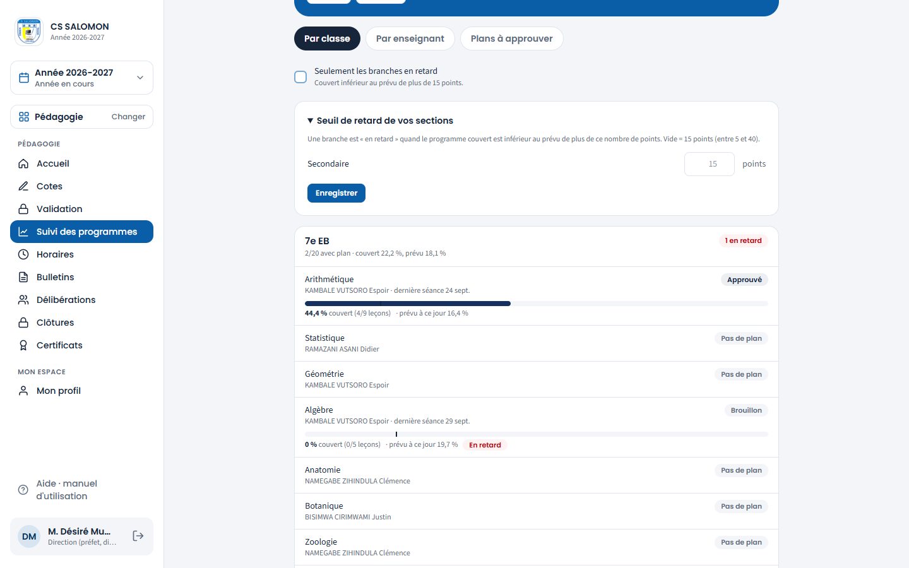Click the Bulletins document icon
The image size is (909, 568).
click(x=23, y=277)
